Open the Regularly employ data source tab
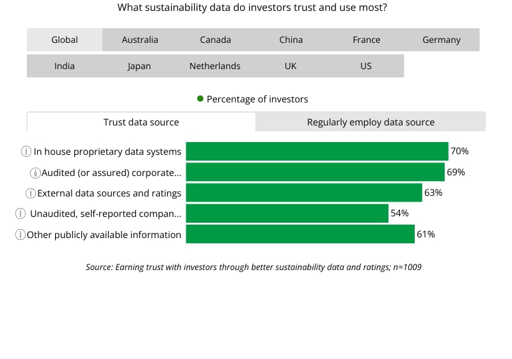This screenshot has width=512, height=359. pos(371,122)
